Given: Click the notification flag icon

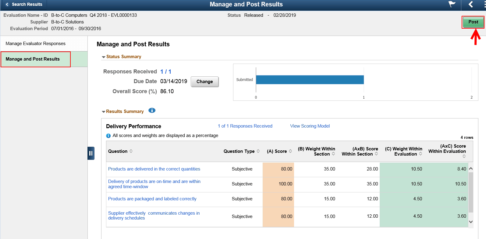Looking at the screenshot, I should (452, 4).
